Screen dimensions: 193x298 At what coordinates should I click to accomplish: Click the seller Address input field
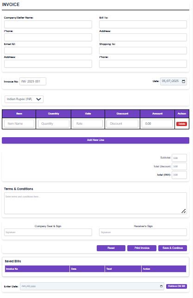tap(48, 63)
